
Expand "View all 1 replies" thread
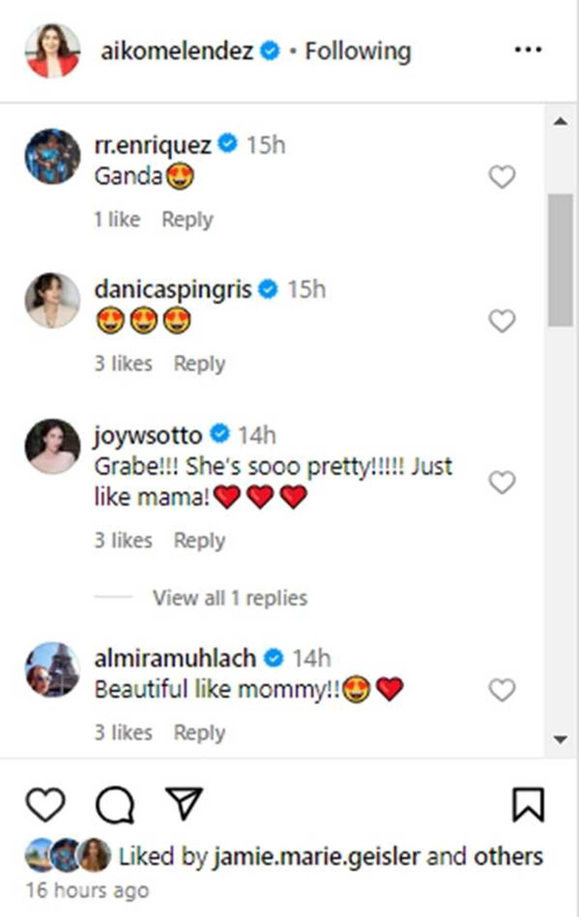point(230,598)
